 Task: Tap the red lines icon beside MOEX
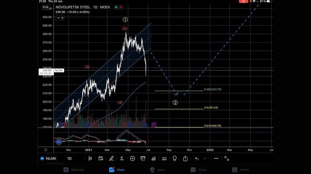121,7
